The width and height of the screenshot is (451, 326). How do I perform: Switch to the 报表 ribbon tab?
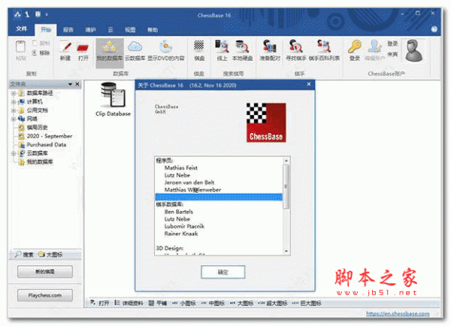68,29
